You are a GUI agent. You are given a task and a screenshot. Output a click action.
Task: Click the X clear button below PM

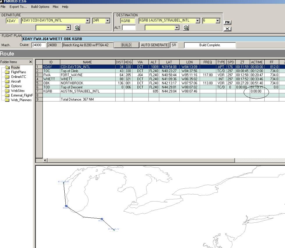(x=227, y=29)
